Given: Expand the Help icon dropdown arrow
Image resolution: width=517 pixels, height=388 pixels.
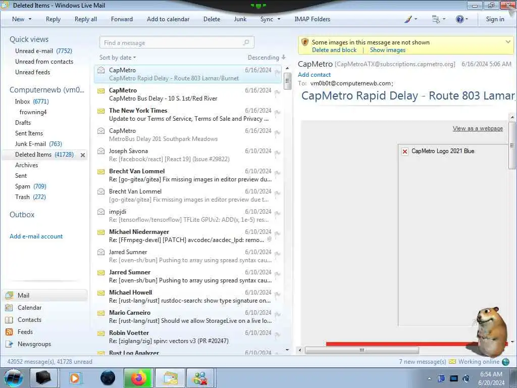Looking at the screenshot, I should tap(467, 19).
